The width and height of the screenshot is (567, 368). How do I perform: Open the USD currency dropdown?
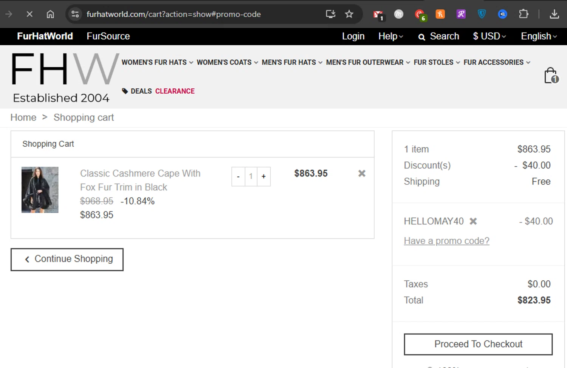(490, 36)
